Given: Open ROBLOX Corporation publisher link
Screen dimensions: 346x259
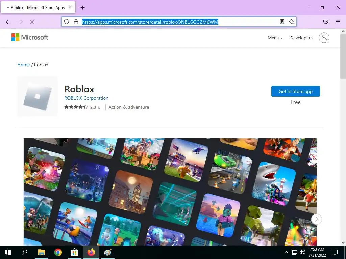Looking at the screenshot, I should [x=86, y=98].
